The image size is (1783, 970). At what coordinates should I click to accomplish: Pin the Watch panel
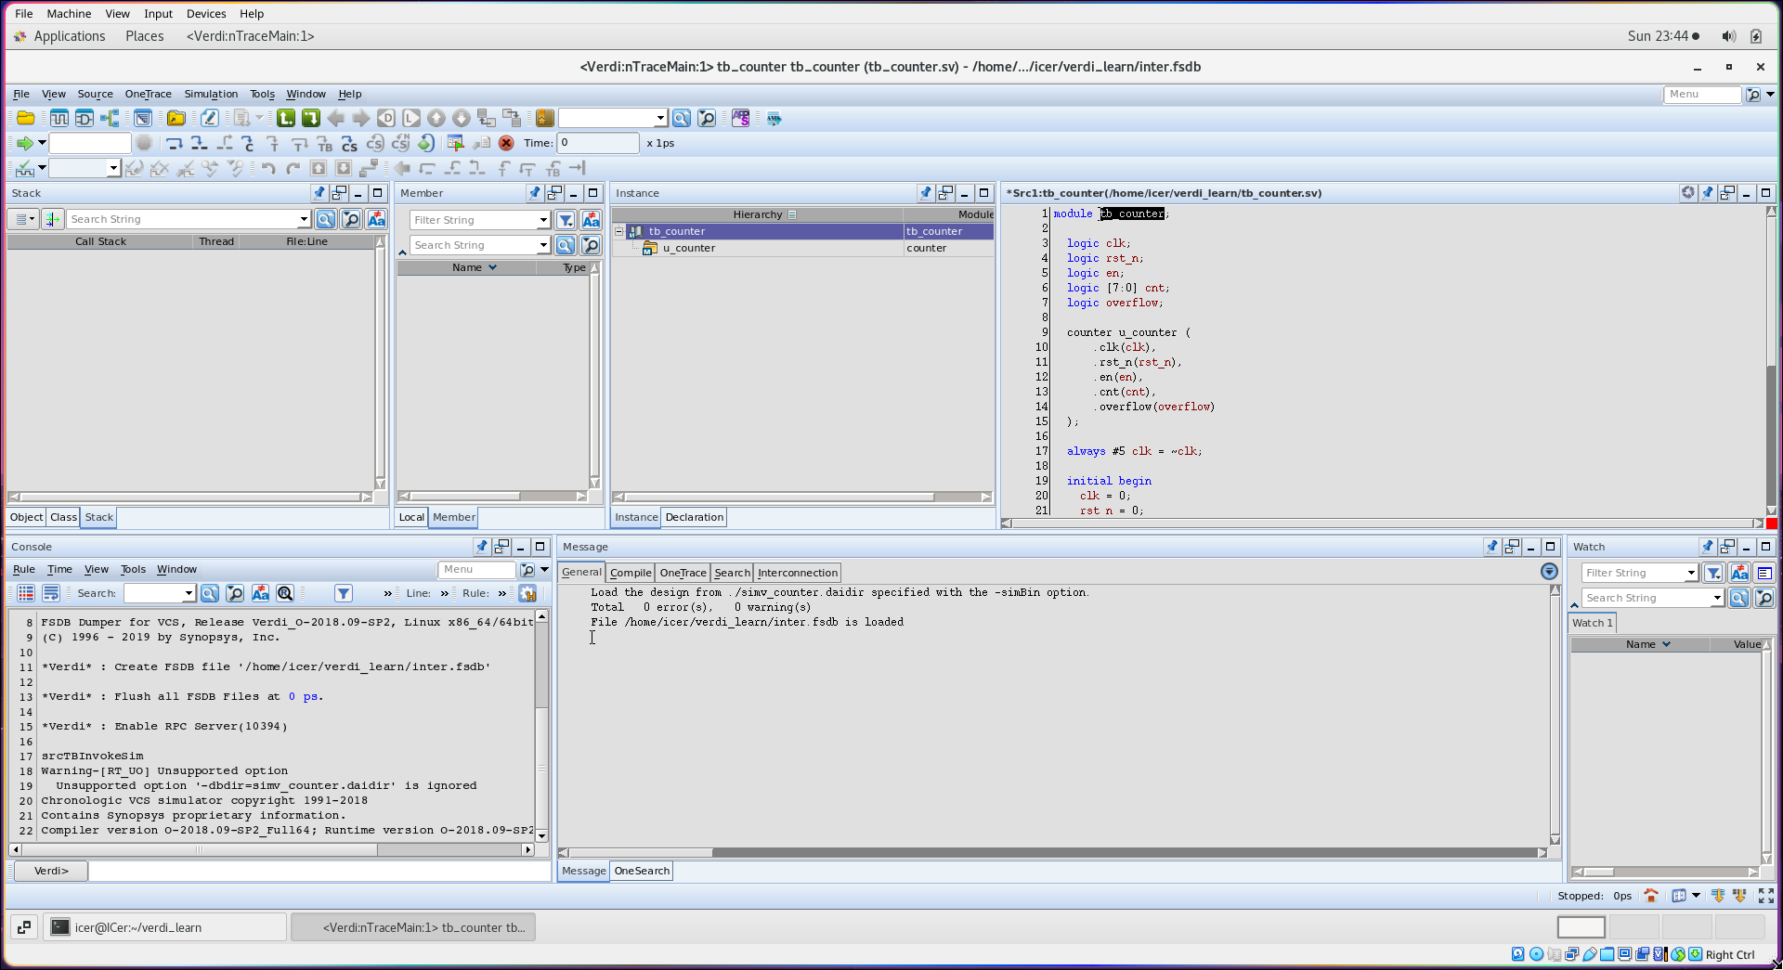(1707, 547)
